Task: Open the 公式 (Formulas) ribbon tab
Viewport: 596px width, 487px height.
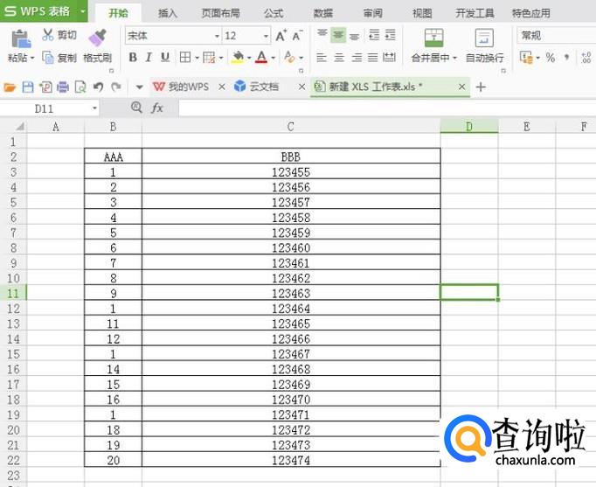Action: pos(273,13)
